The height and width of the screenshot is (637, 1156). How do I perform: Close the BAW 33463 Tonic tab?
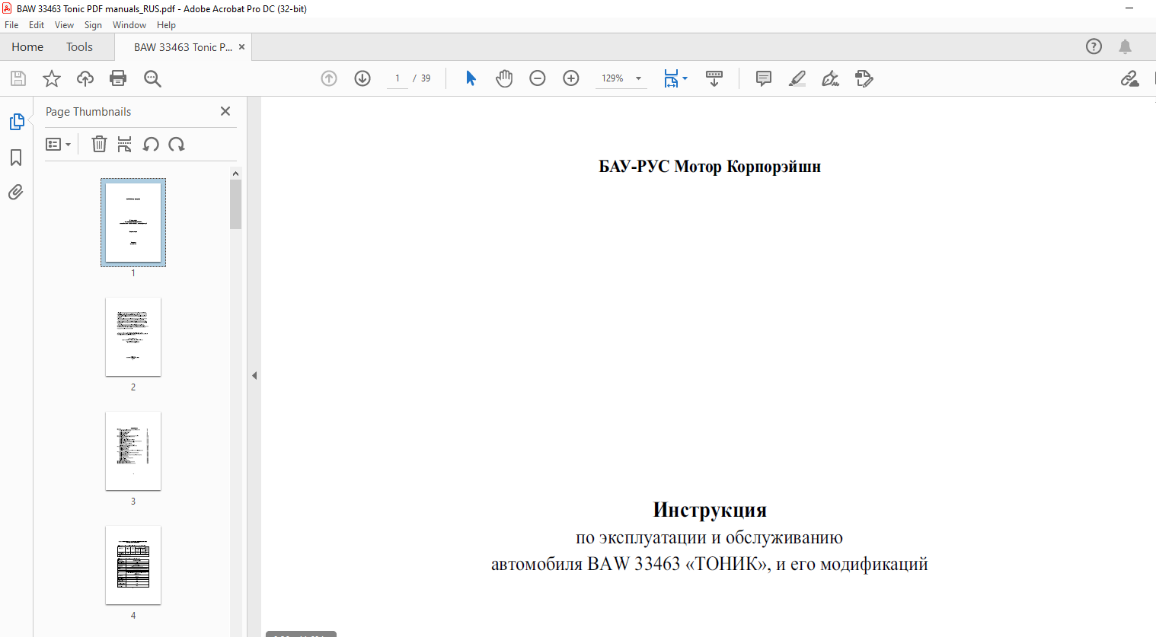[242, 47]
